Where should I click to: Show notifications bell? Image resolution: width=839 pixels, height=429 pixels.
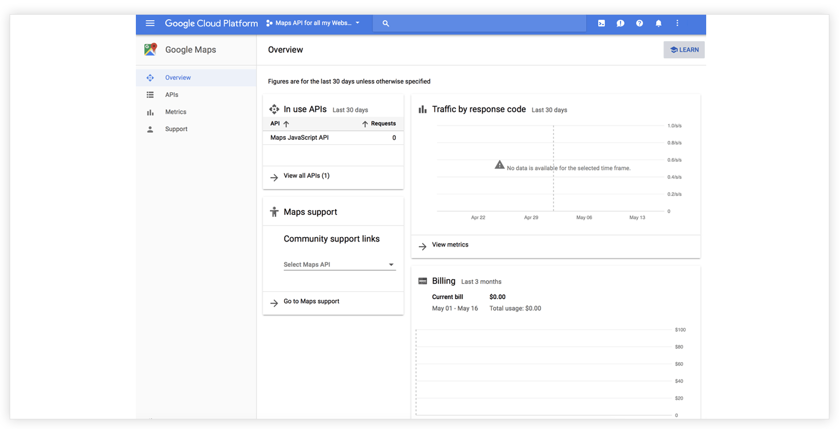[x=659, y=23]
